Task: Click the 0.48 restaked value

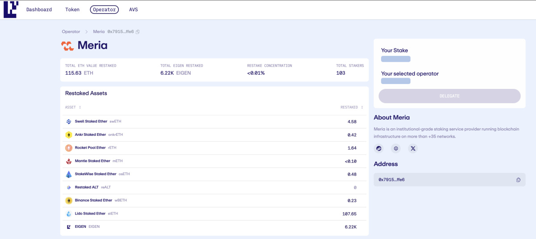Action: 352,174
